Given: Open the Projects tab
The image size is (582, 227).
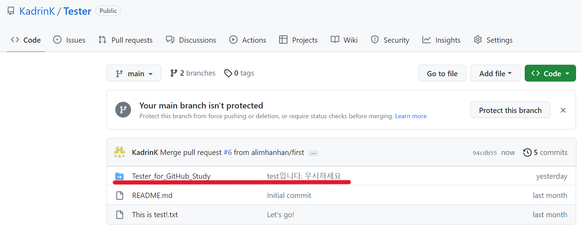Looking at the screenshot, I should tap(298, 40).
